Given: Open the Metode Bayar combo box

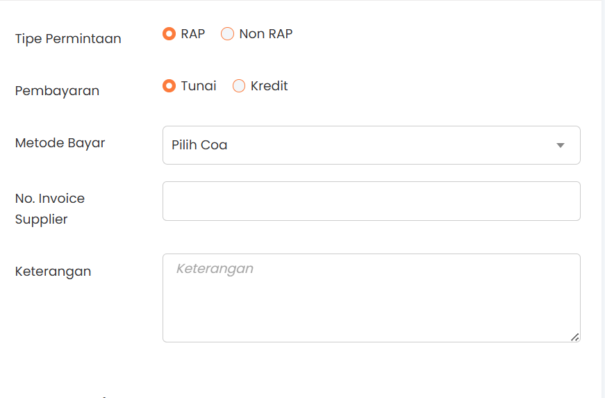Looking at the screenshot, I should (x=371, y=145).
